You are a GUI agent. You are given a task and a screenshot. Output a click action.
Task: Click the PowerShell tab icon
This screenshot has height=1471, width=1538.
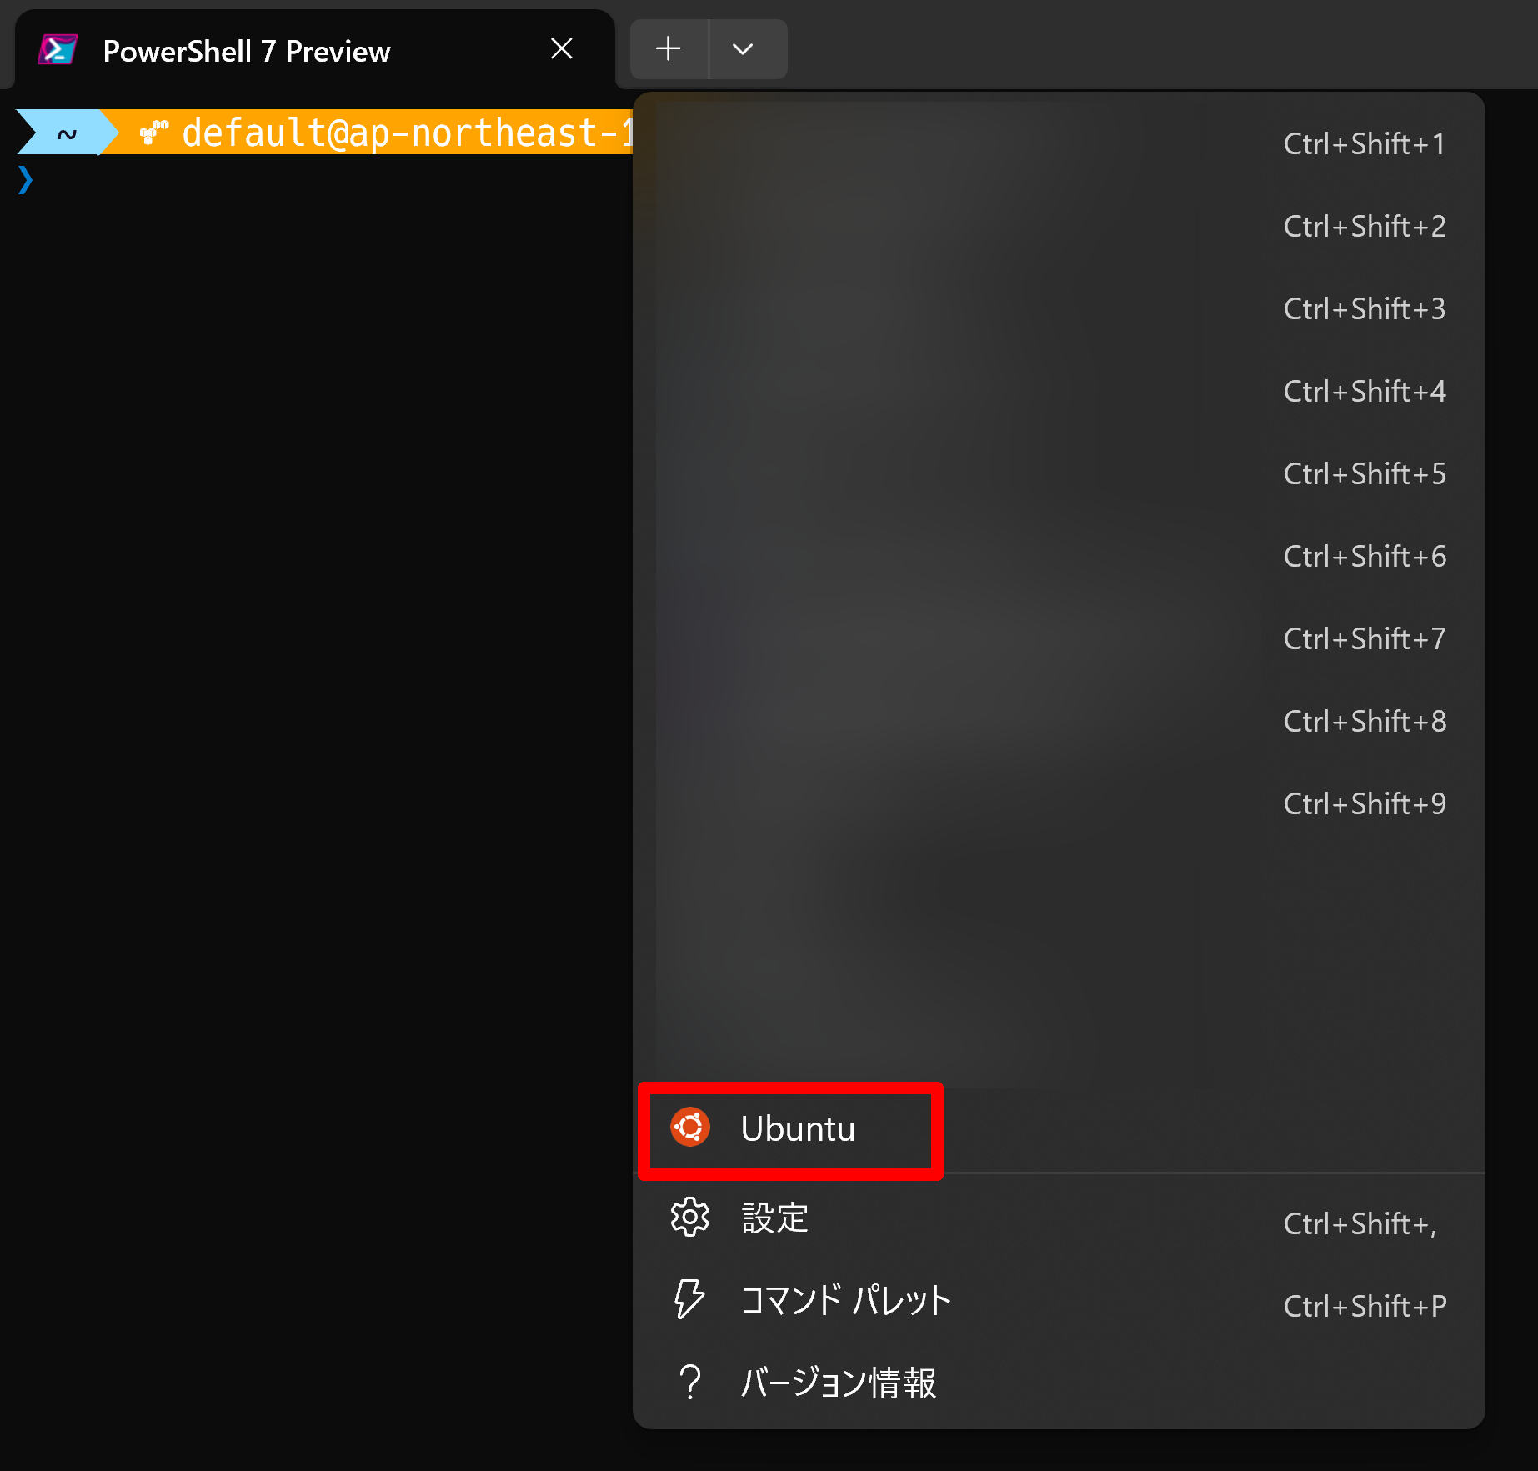click(x=58, y=50)
